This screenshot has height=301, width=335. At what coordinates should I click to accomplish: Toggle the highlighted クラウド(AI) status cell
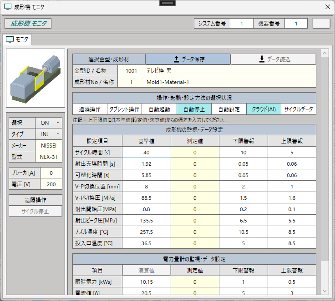click(264, 109)
